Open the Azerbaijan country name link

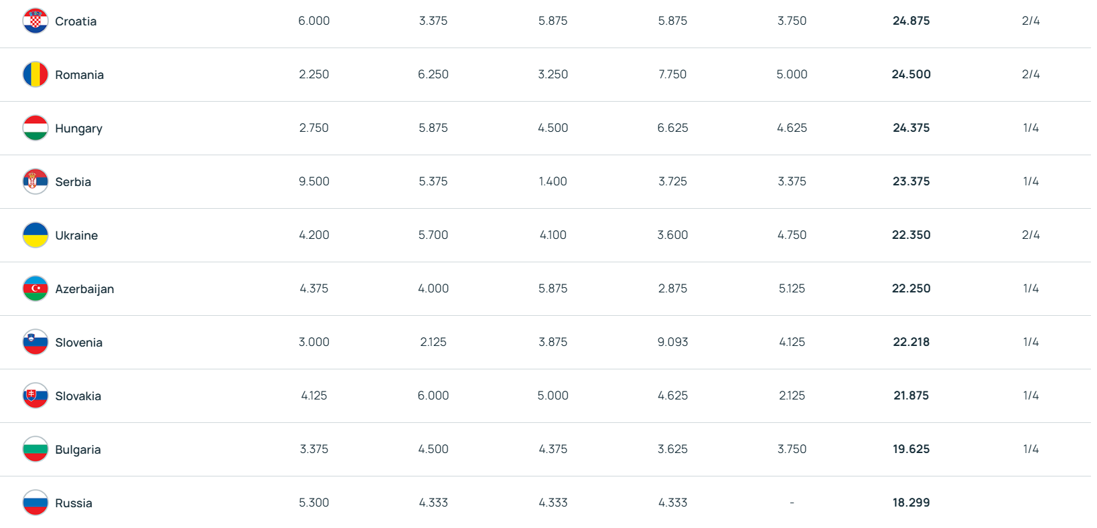(84, 289)
